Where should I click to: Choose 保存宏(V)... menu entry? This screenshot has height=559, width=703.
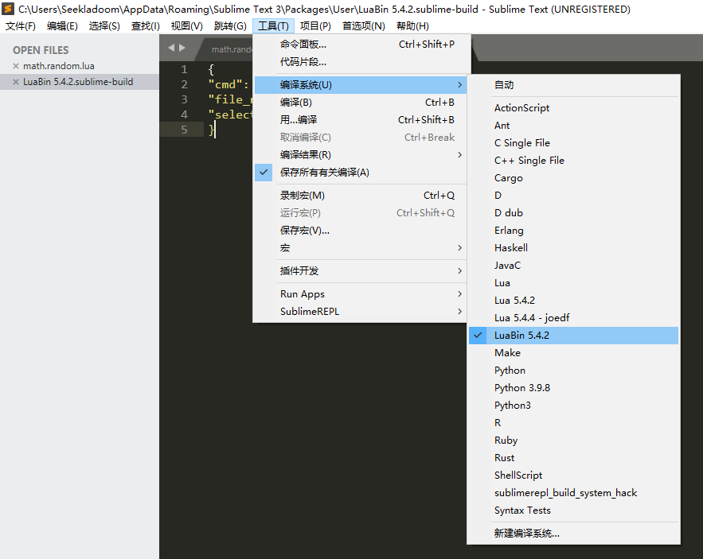click(x=361, y=231)
